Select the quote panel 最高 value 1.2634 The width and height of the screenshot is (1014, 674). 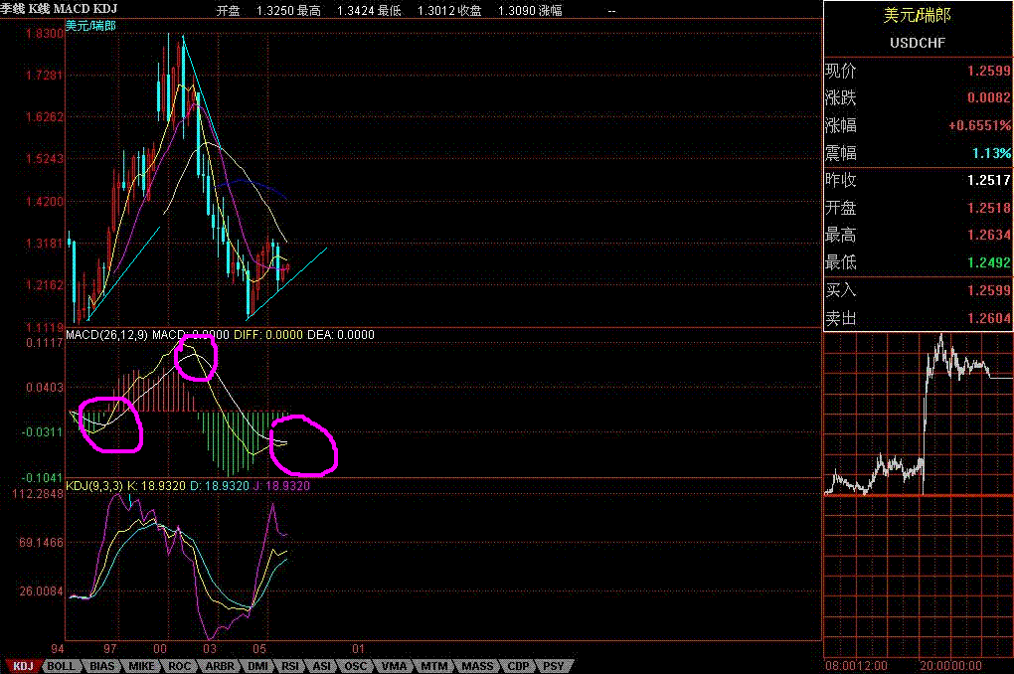[x=989, y=235]
